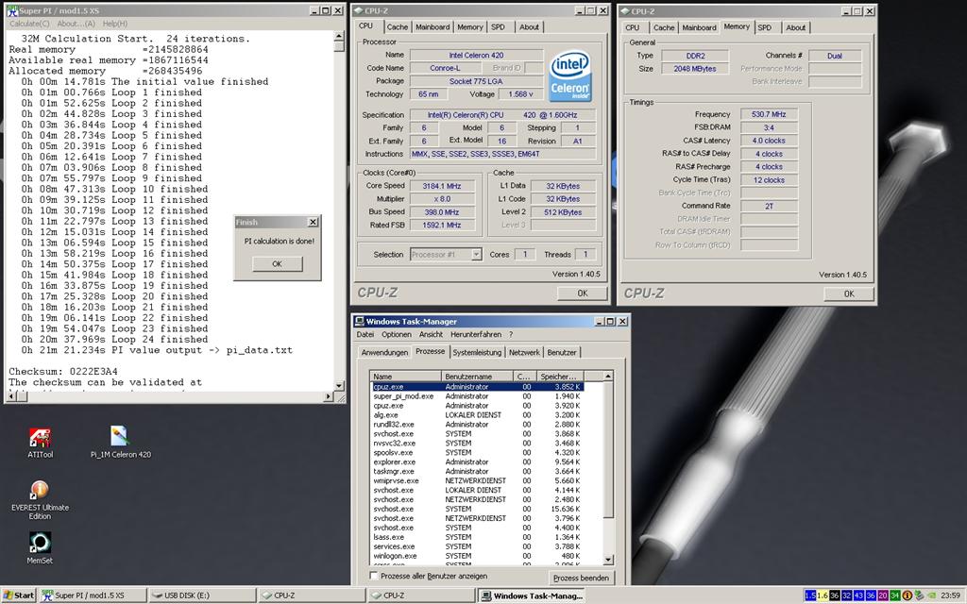This screenshot has width=967, height=604.
Task: Select taskmgr.exe process row
Action: (477, 472)
